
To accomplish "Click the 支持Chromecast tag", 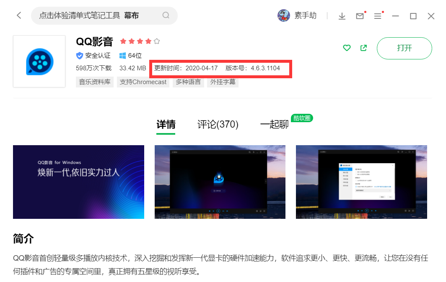I will (x=143, y=82).
